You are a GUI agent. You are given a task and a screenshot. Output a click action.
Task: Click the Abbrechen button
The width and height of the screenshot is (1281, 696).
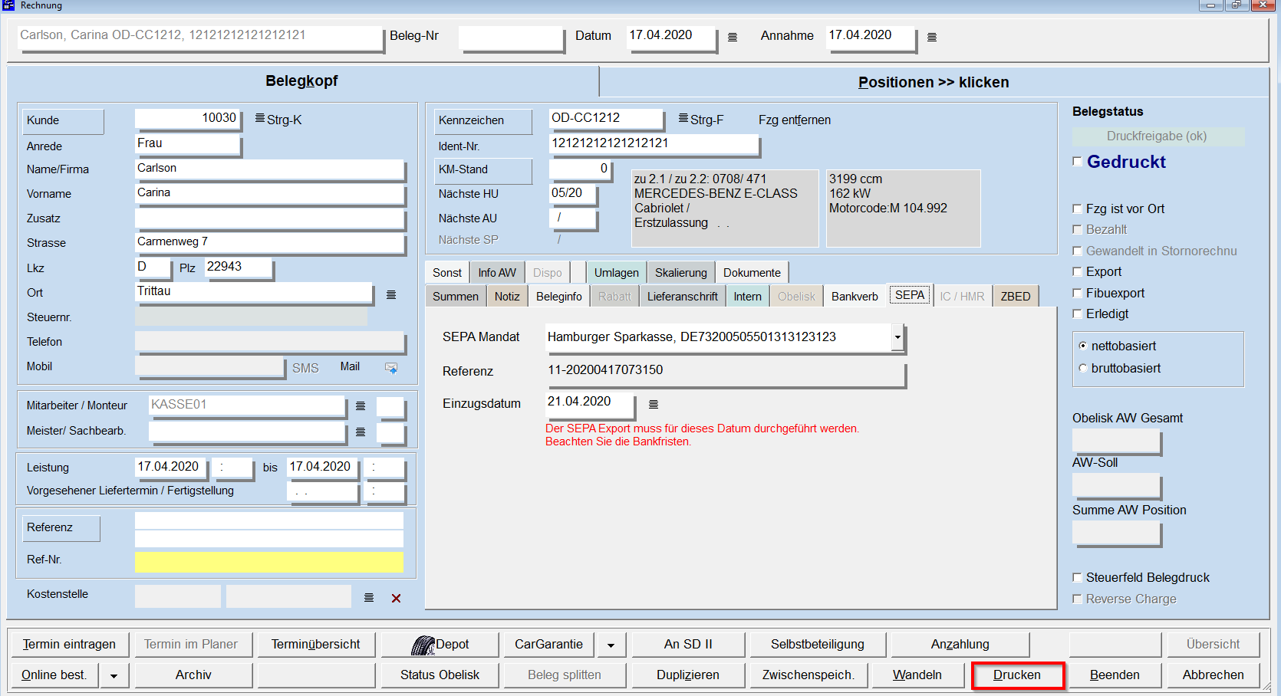(1213, 675)
